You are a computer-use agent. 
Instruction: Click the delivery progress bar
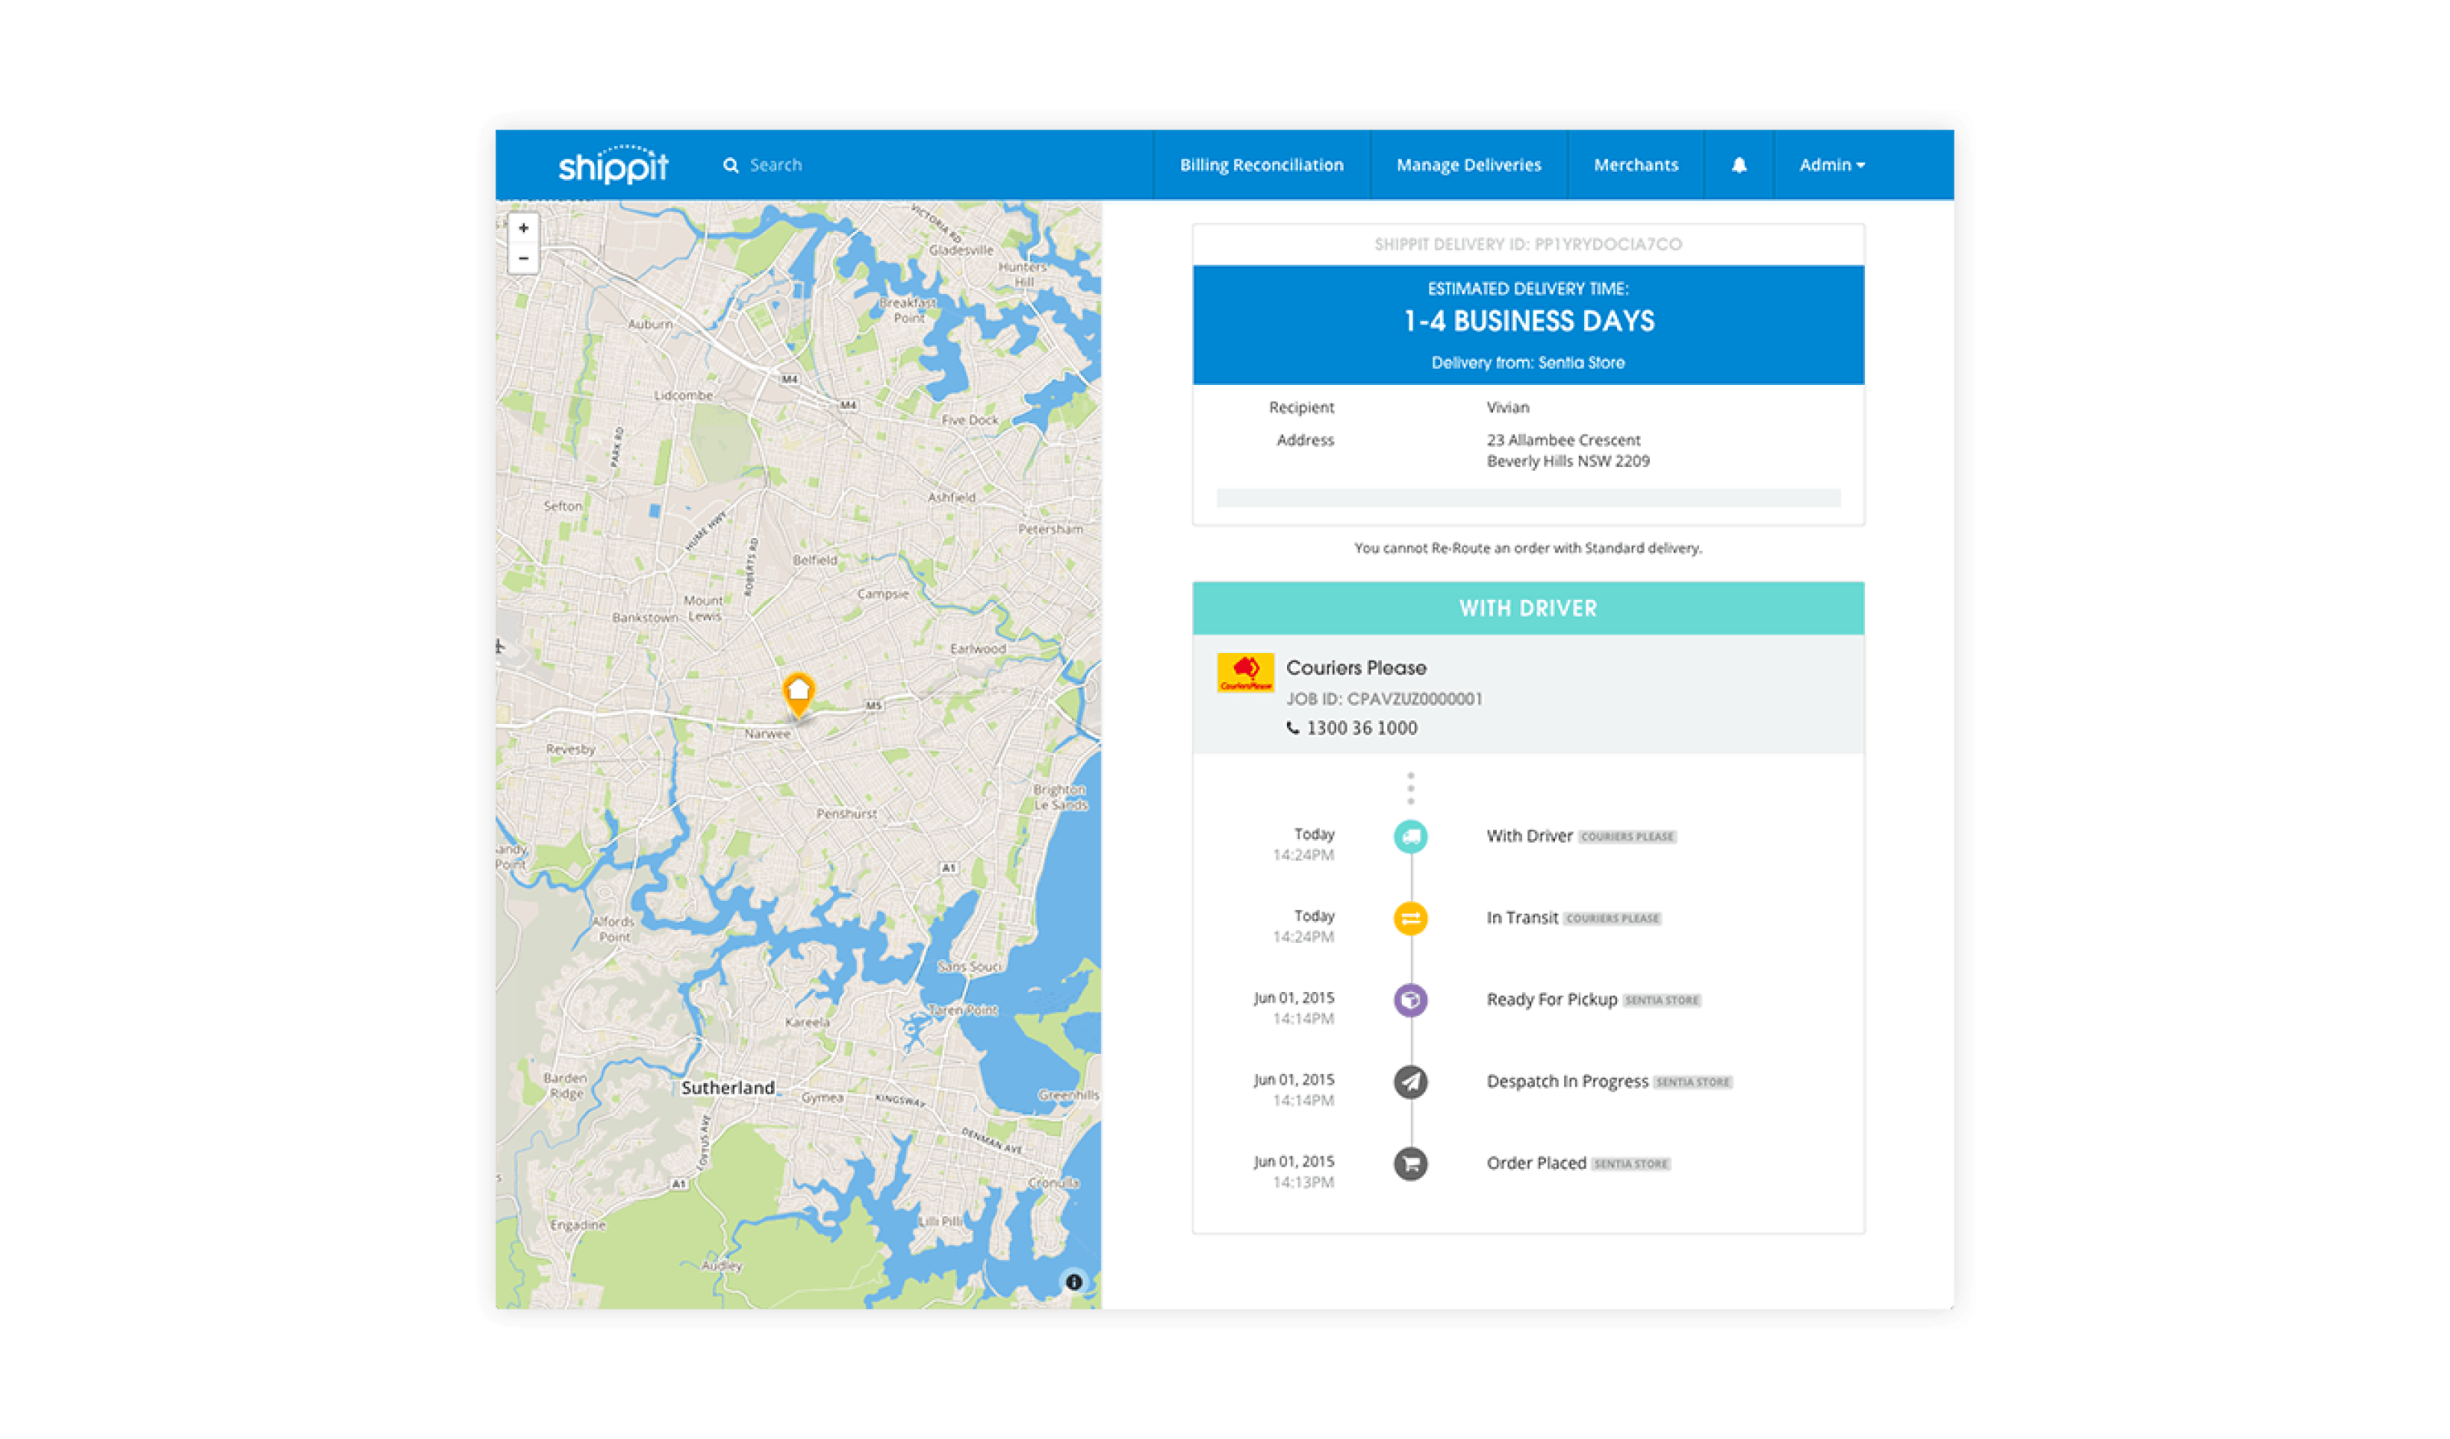coord(1527,498)
